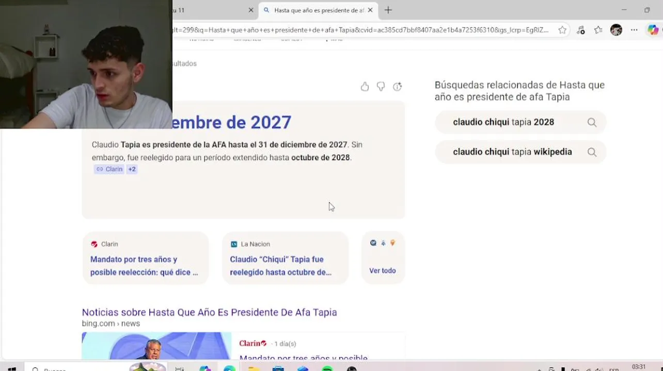Add this page to favorites with star icon
Viewport: 663px width, 371px height.
[562, 30]
